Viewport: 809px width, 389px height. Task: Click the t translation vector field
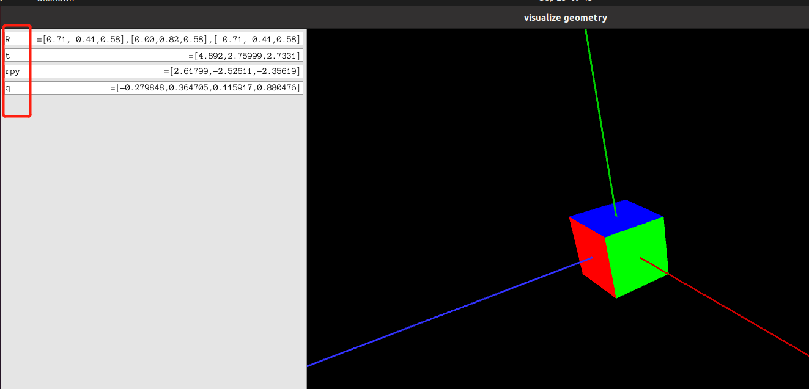point(153,56)
